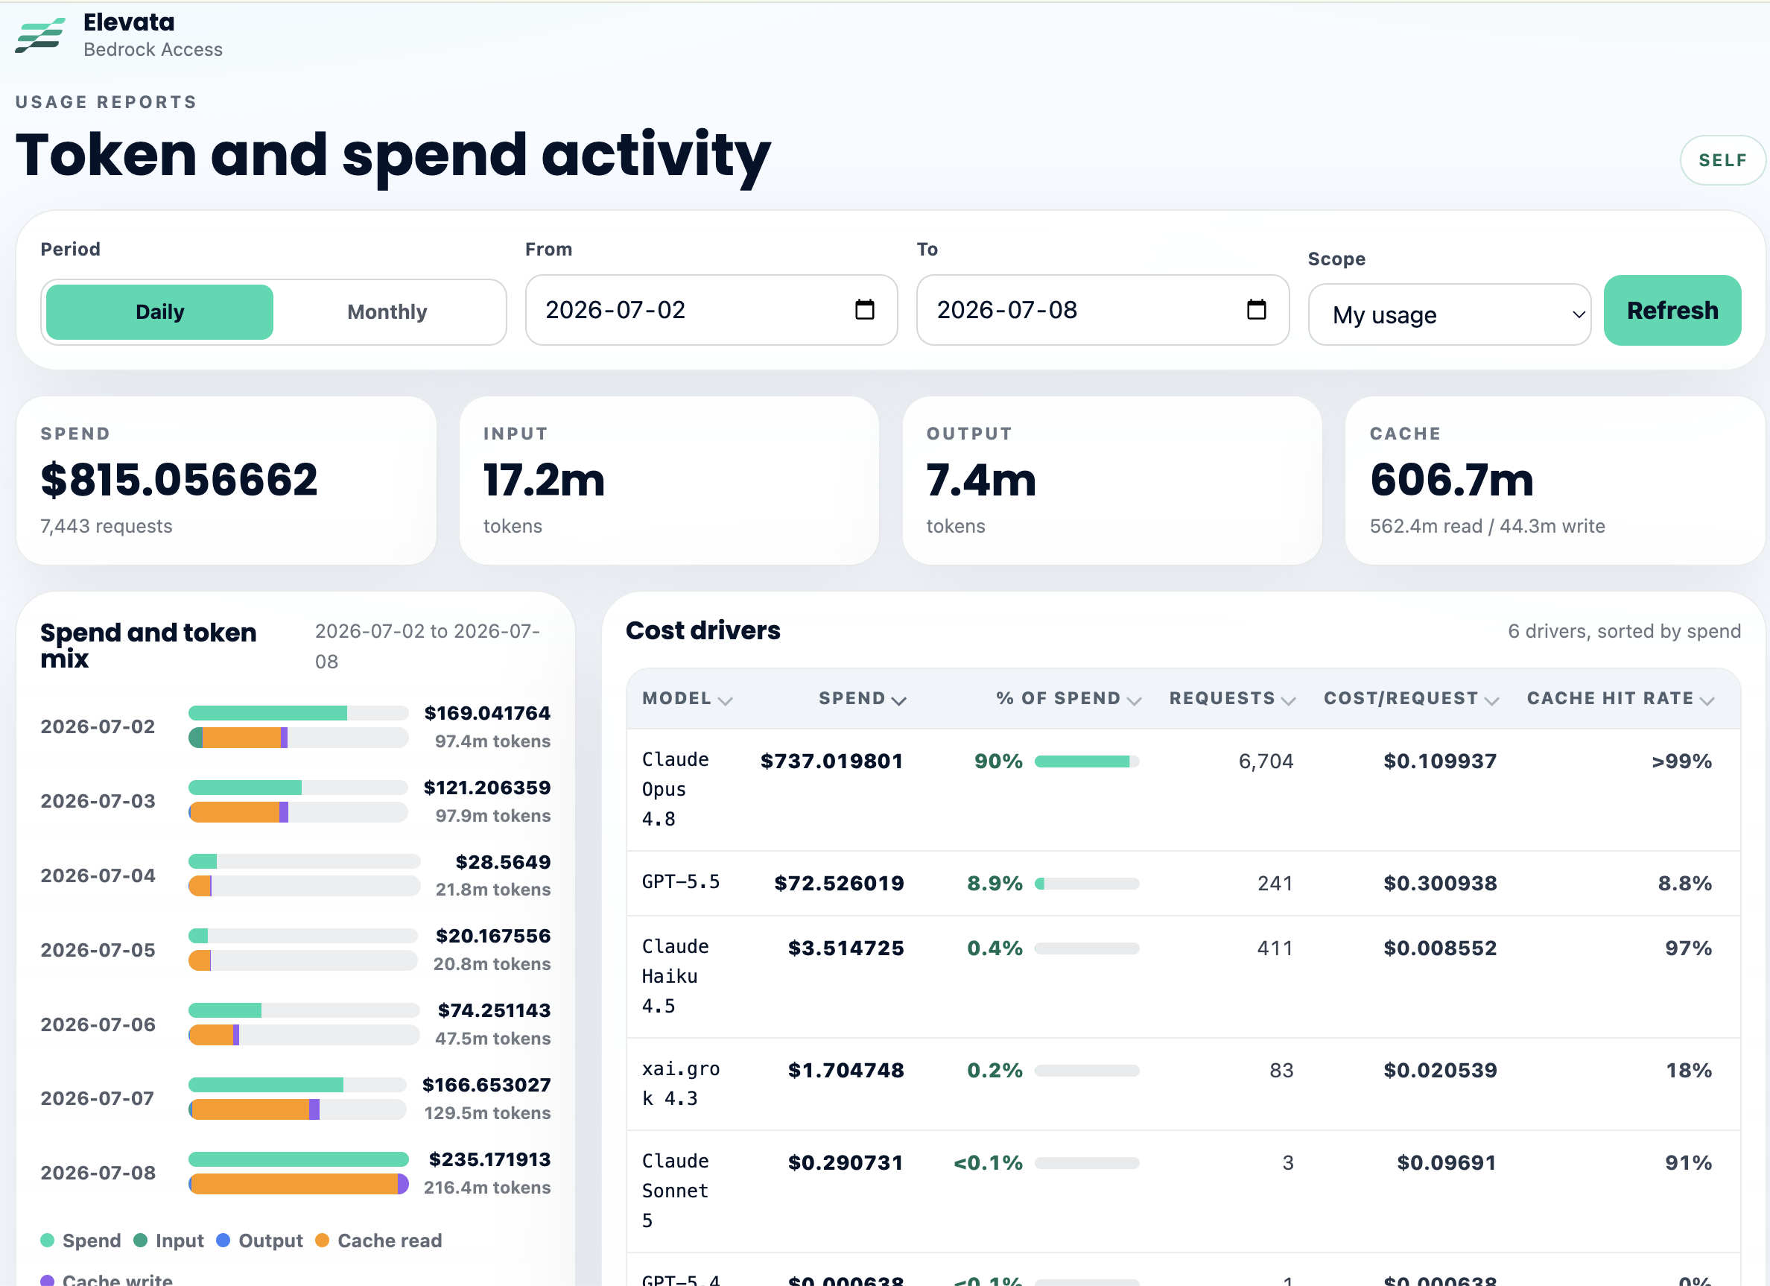Click the $235.171913 daily spend amount
Viewport: 1770px width, 1286px height.
tap(489, 1159)
